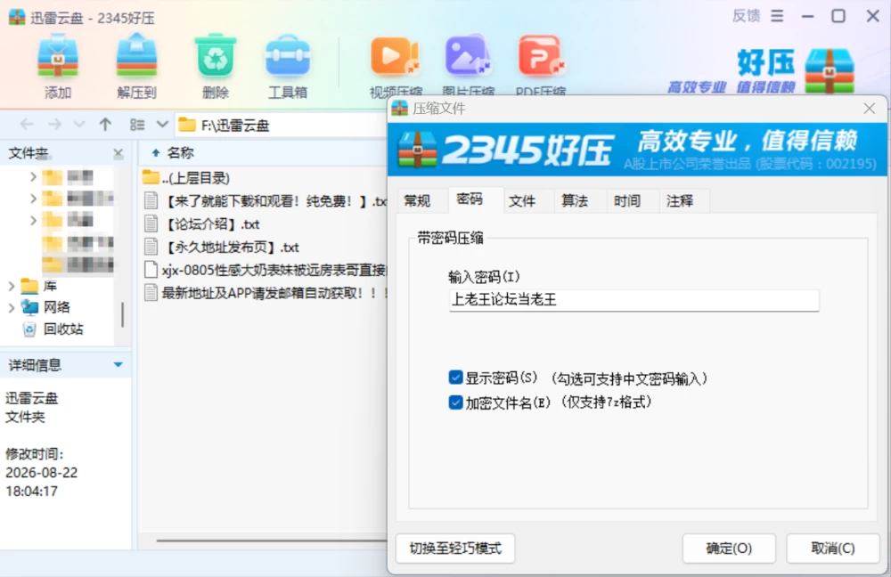Click the 反馈 feedback link
Screen dimensions: 891x577
coord(746,16)
